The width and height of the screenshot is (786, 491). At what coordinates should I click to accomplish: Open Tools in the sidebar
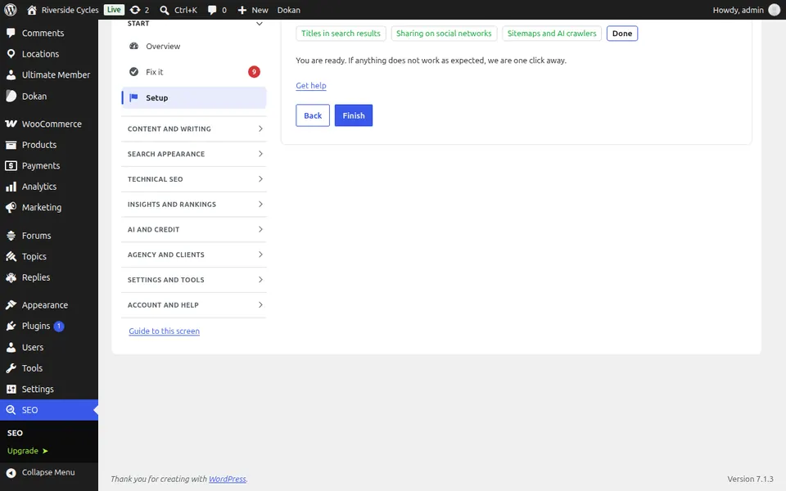pos(49,368)
